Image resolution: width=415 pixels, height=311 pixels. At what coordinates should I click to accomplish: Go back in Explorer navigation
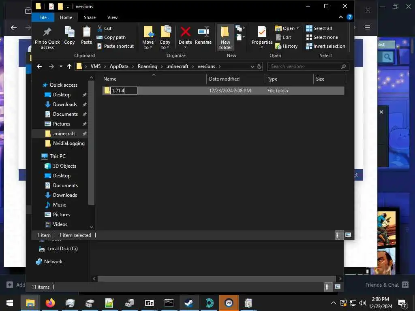(x=39, y=66)
